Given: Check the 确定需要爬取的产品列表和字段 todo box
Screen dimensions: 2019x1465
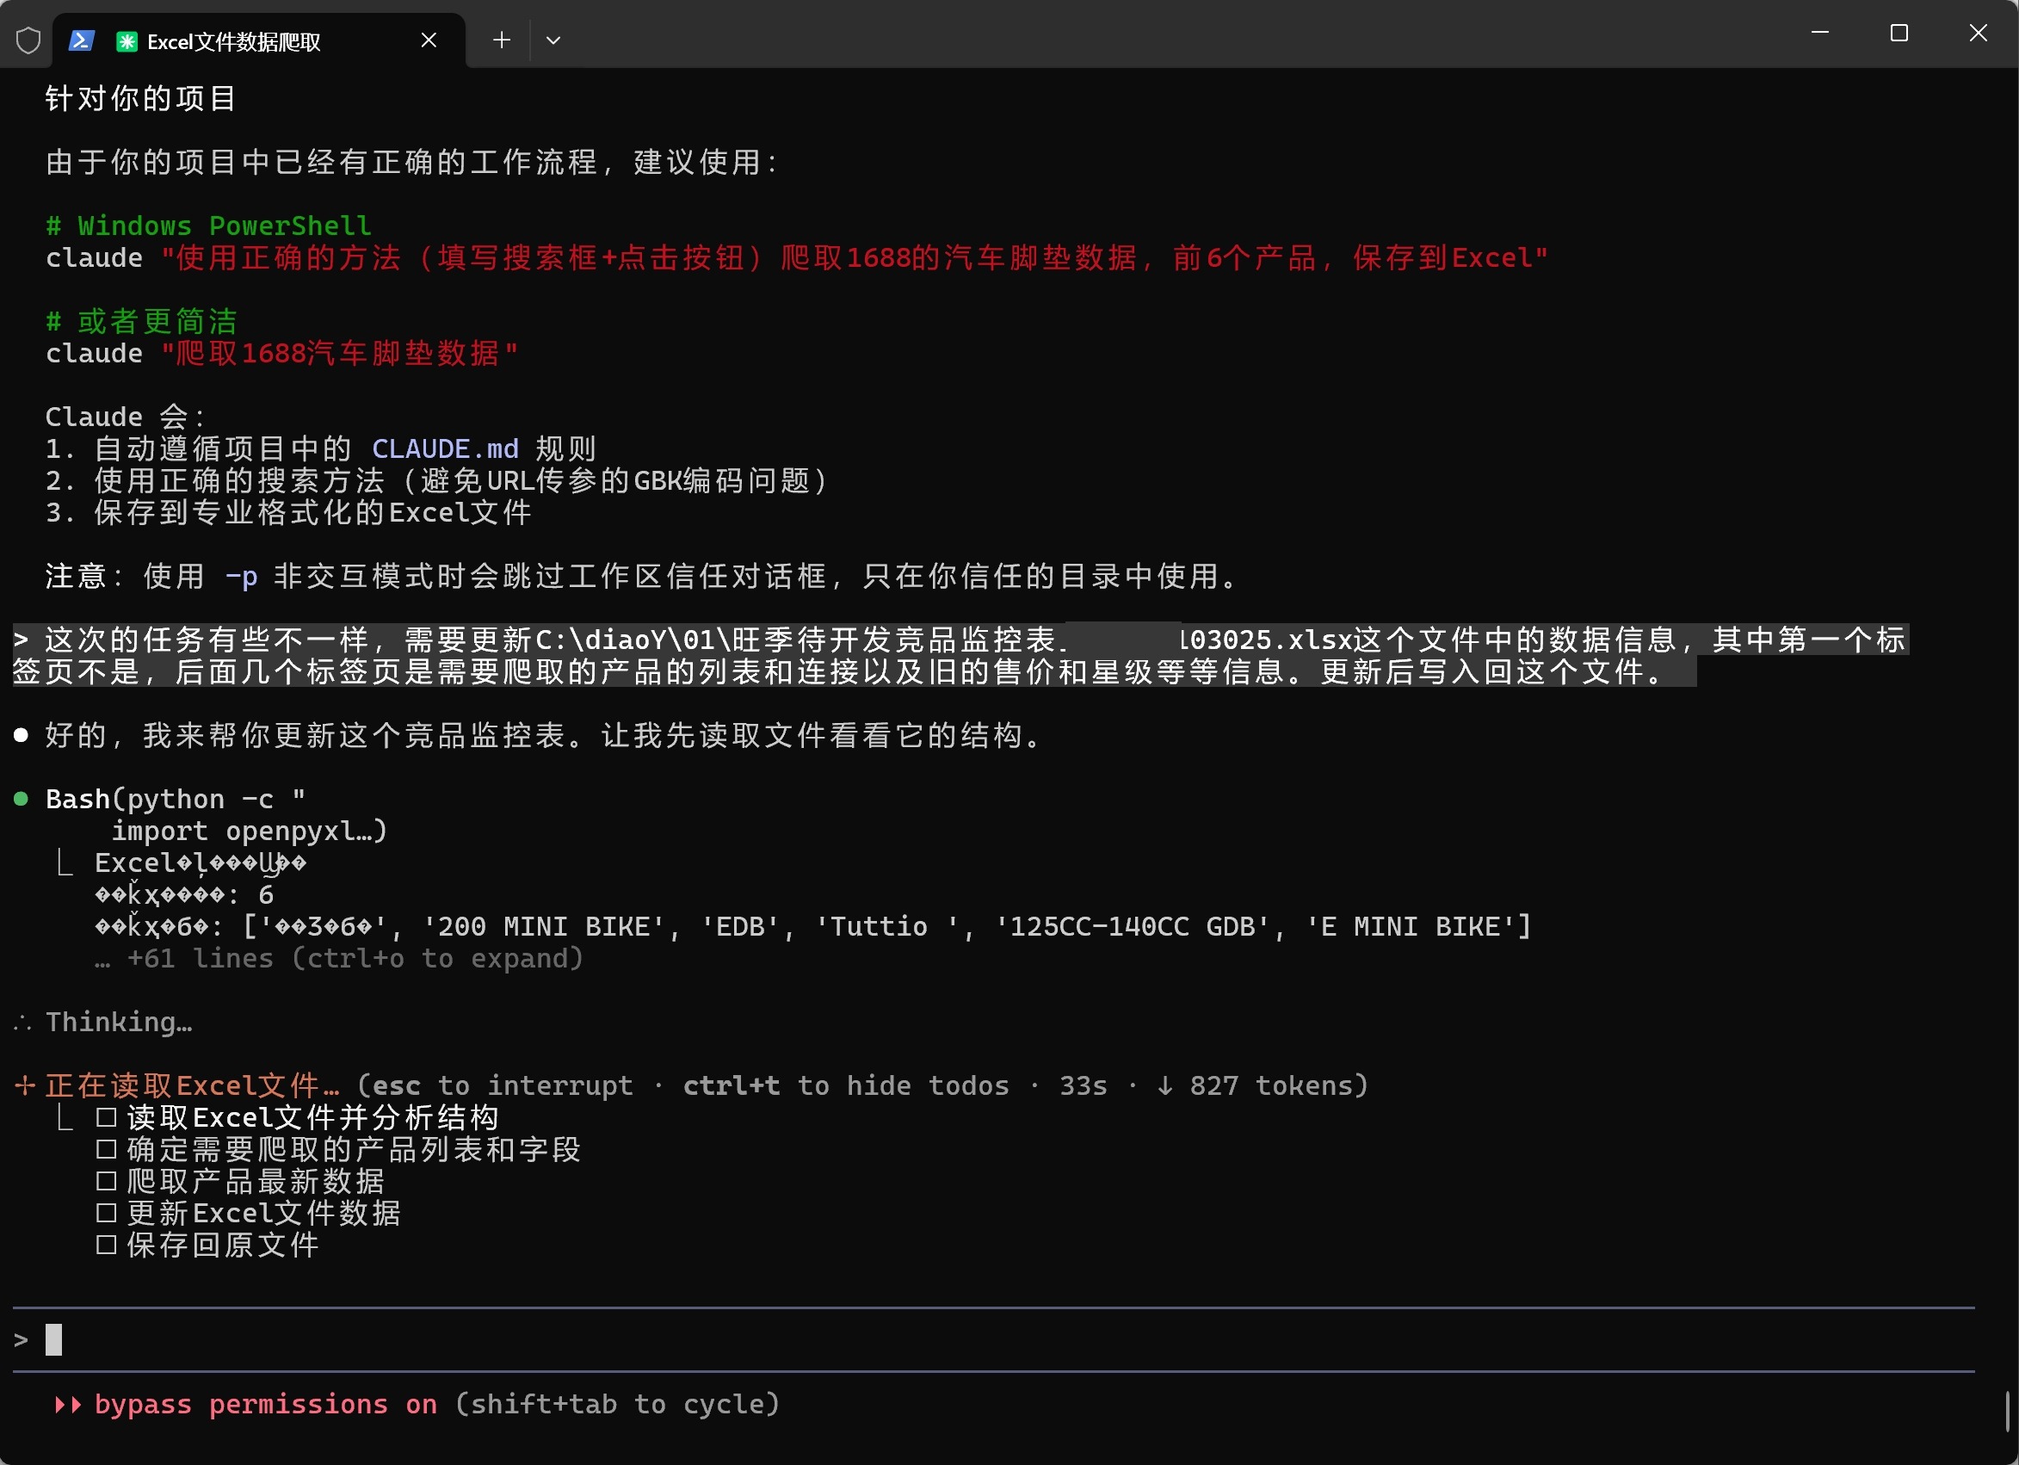Looking at the screenshot, I should click(x=106, y=1149).
